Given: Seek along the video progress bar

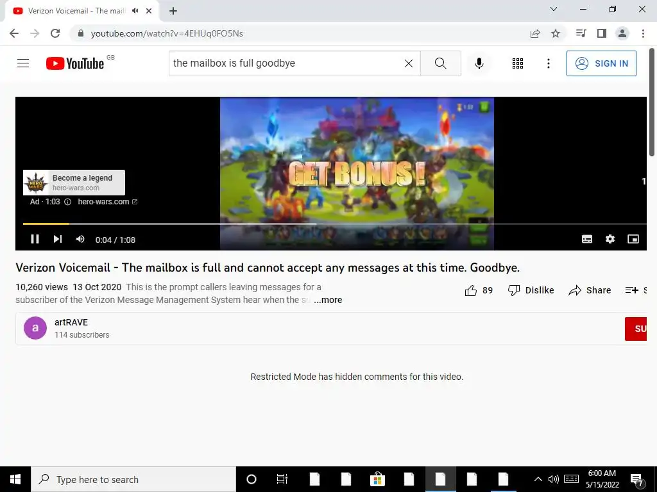Looking at the screenshot, I should coord(334,224).
